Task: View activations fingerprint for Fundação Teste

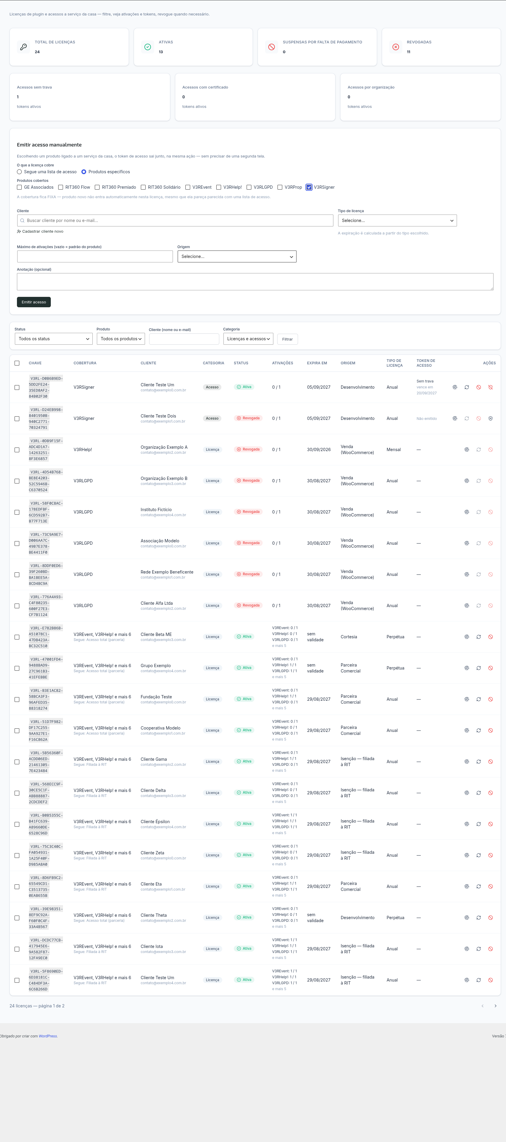Action: click(x=466, y=699)
